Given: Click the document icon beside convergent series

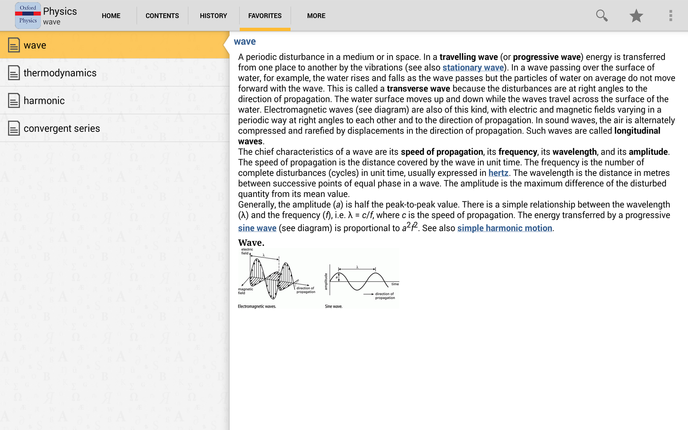Looking at the screenshot, I should coord(14,128).
